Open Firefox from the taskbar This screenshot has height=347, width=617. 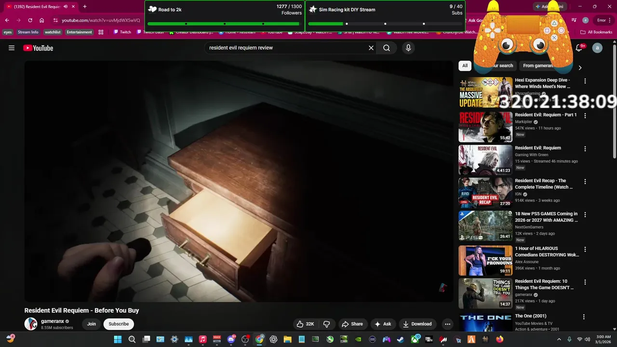[x=499, y=339]
